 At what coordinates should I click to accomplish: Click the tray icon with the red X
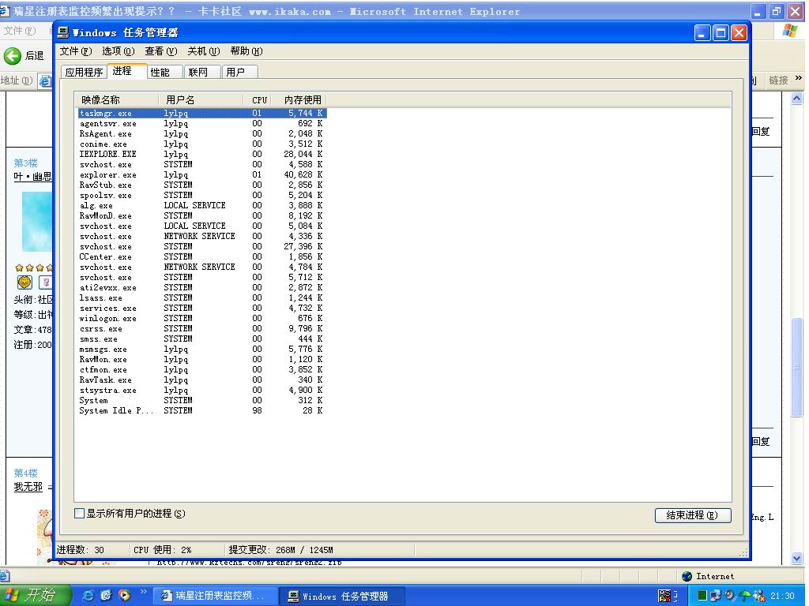tap(759, 596)
